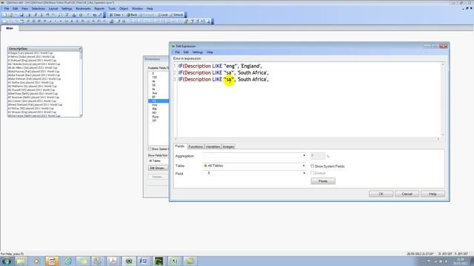The image size is (474, 266).
Task: Switch to the Images tab
Action: (x=228, y=146)
